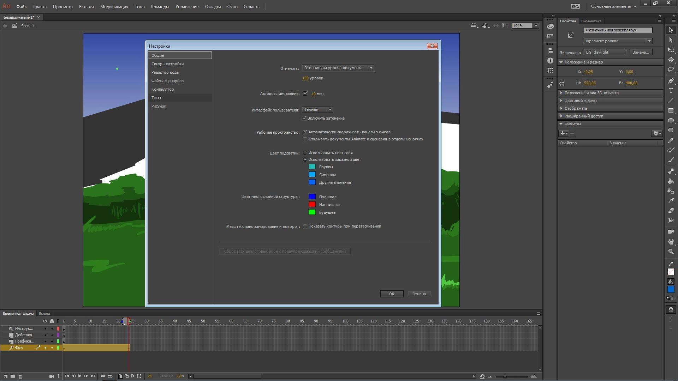The image size is (678, 381).
Task: Change the Группы highlight color swatch
Action: point(312,167)
